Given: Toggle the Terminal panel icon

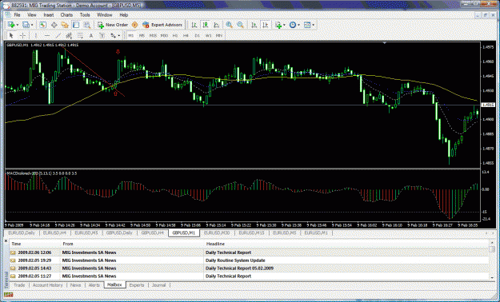Looking at the screenshot, I should 75,25.
